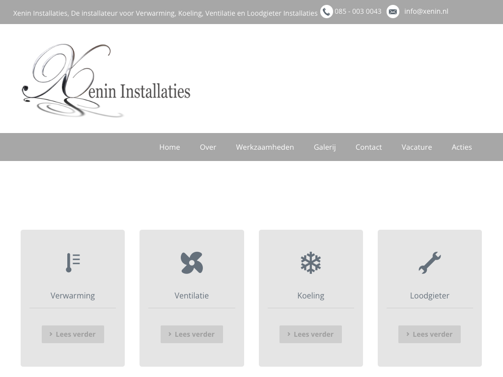This screenshot has width=503, height=377.
Task: Select Vacature in the navigation
Action: pos(417,147)
